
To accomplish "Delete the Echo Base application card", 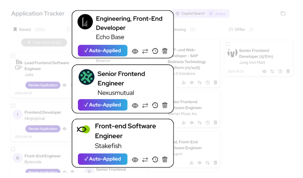I will click(165, 51).
